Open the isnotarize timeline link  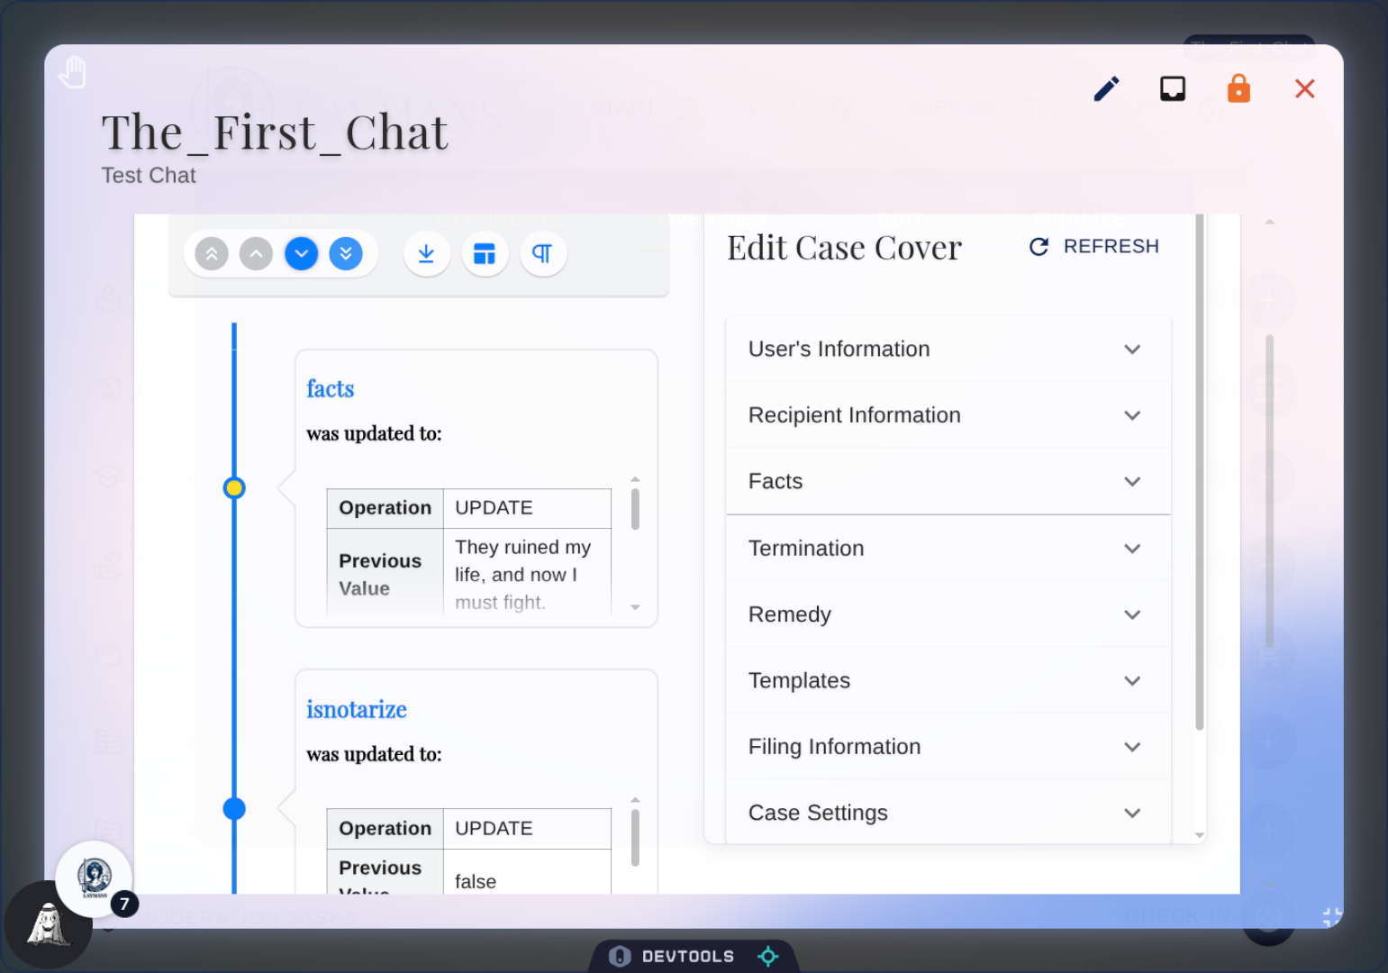pyautogui.click(x=357, y=710)
